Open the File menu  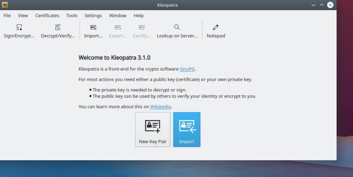pyautogui.click(x=7, y=15)
